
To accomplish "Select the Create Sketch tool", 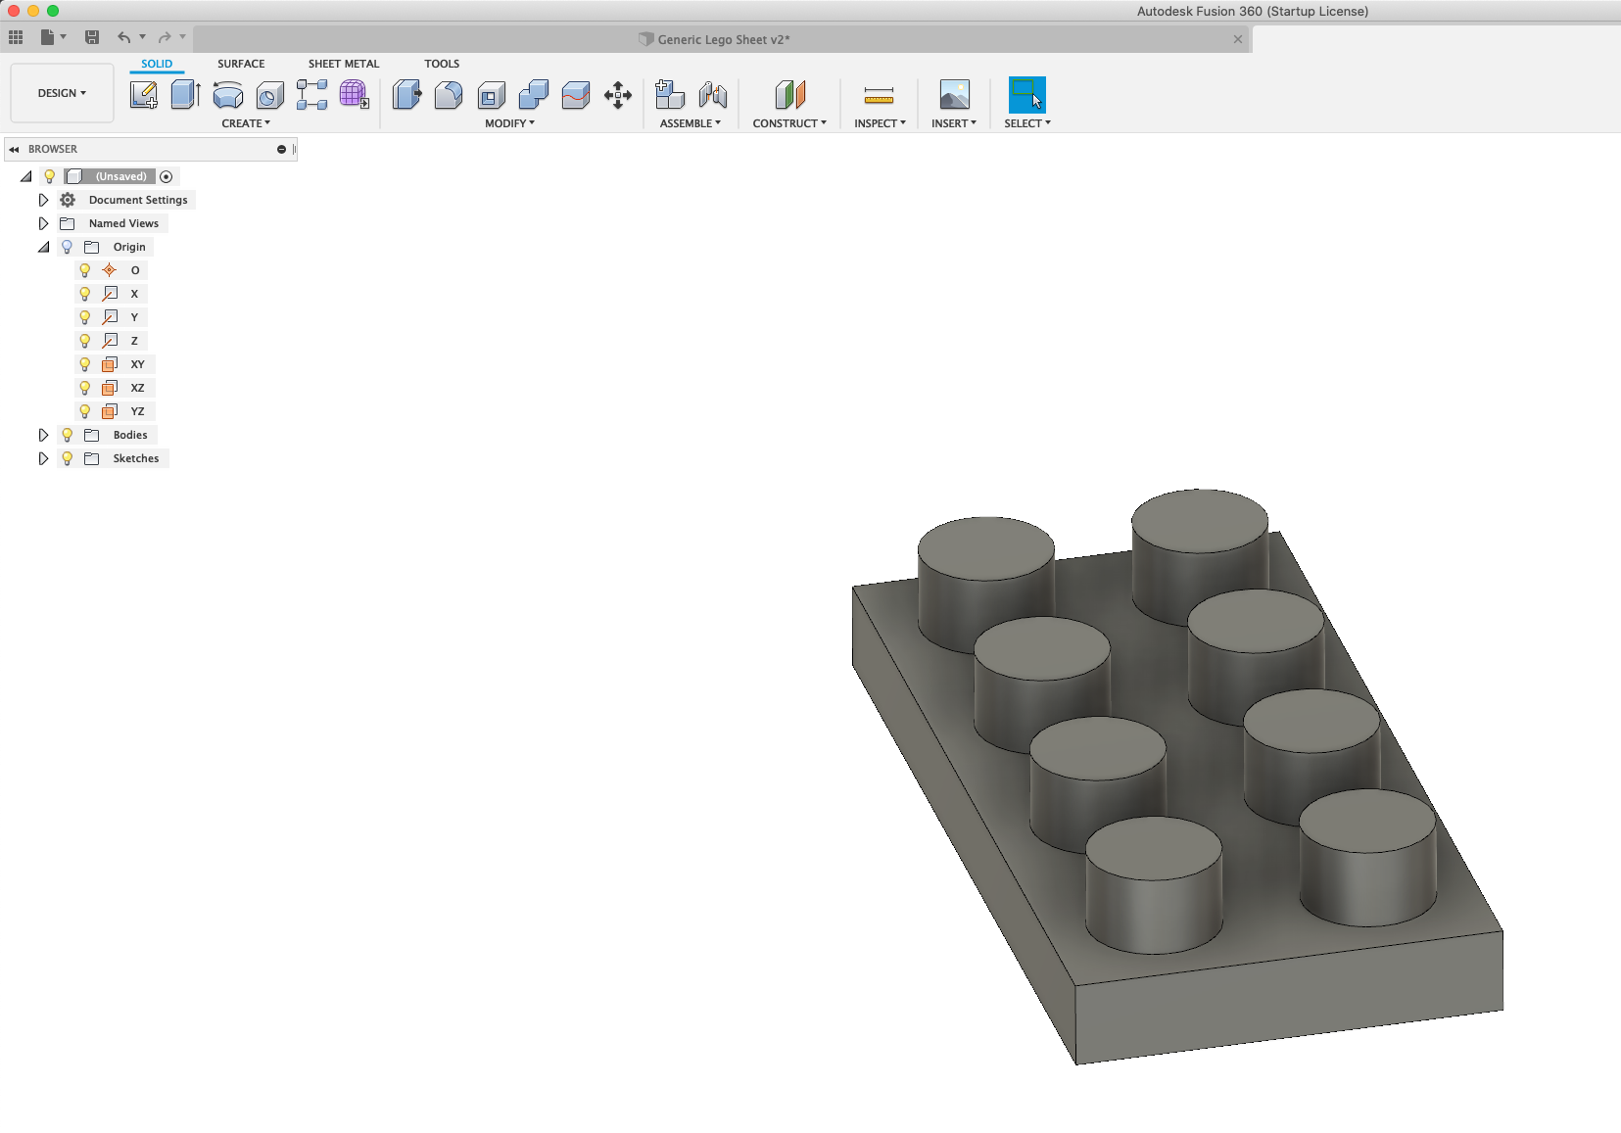I will [144, 95].
